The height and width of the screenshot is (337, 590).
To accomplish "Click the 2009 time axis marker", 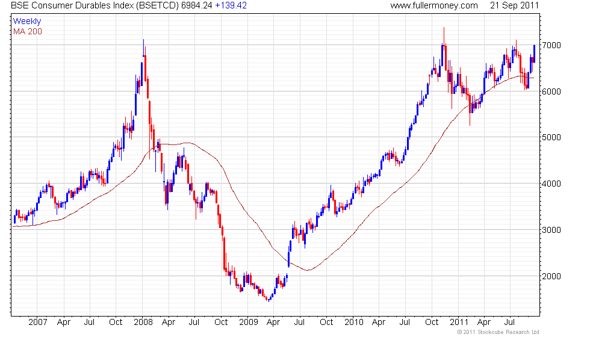I will coord(248,322).
